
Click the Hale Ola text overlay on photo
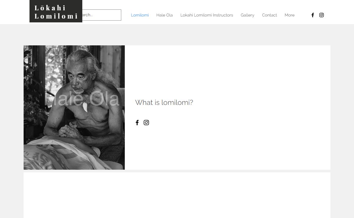tap(82, 99)
